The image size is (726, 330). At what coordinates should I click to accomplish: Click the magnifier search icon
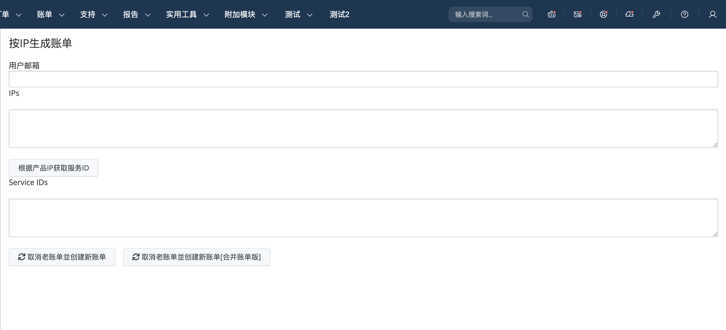coord(525,14)
